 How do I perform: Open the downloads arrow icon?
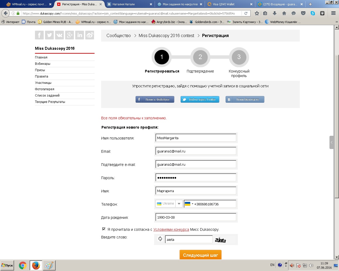(x=275, y=13)
